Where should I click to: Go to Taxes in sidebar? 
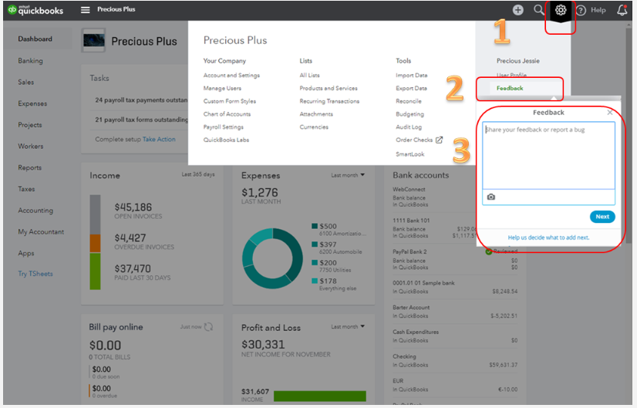26,189
